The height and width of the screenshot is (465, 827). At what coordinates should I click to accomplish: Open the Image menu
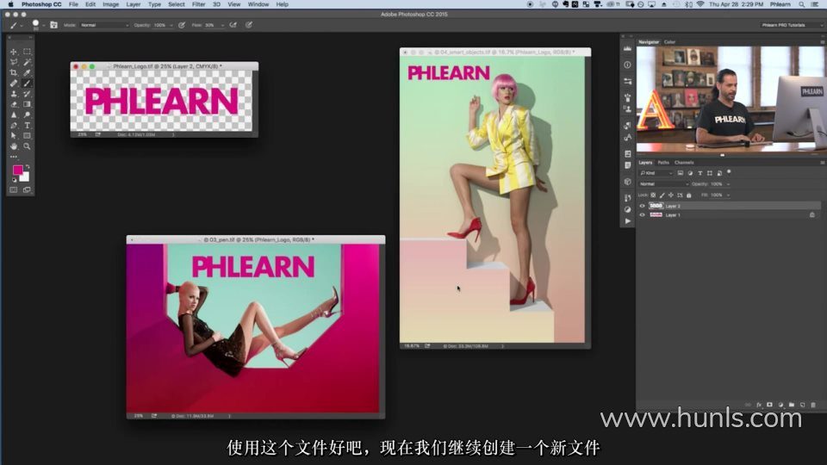[x=110, y=4]
